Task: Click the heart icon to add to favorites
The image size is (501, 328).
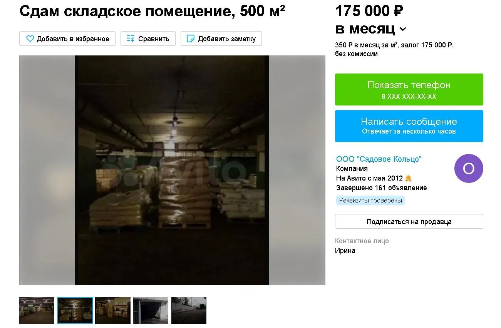Action: (30, 39)
